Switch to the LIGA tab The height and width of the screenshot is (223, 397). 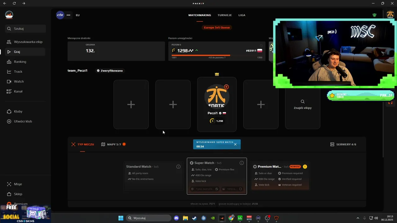[x=242, y=15]
